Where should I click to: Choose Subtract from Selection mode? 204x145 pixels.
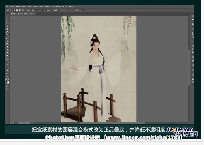point(20,10)
